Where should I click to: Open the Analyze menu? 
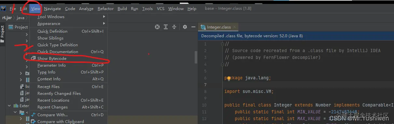coord(86,9)
